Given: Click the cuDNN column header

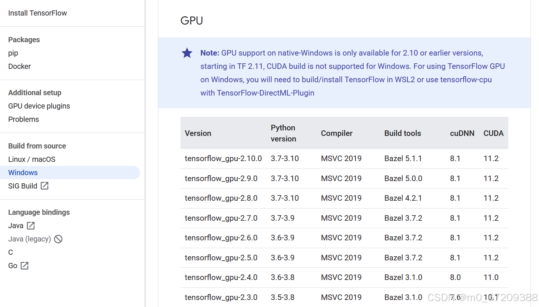Looking at the screenshot, I should [462, 133].
